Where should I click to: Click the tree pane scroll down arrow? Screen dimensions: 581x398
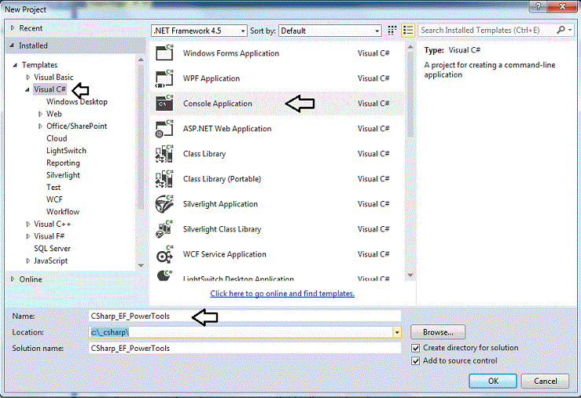pyautogui.click(x=141, y=265)
